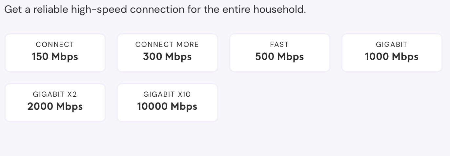Screen dimensions: 450x156
Task: Select the CONNECT 150 Mbps plan card
Action: [55, 53]
